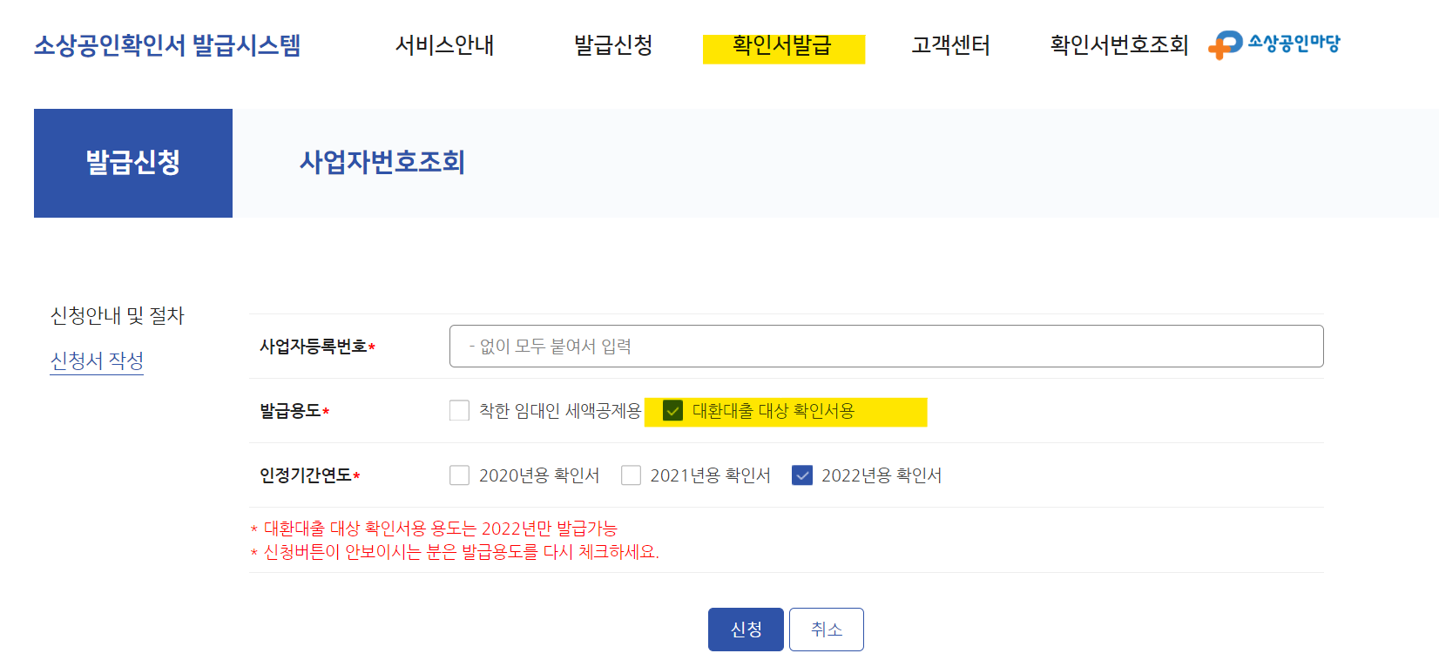Cancel using the 취소 button

click(x=825, y=629)
